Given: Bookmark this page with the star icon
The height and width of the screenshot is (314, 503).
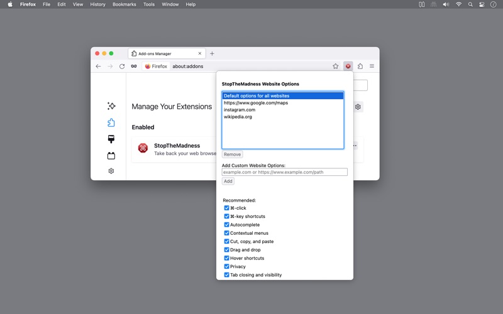Looking at the screenshot, I should (x=336, y=66).
